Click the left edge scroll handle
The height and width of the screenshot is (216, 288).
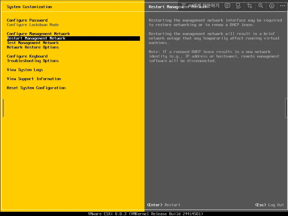pos(3,108)
